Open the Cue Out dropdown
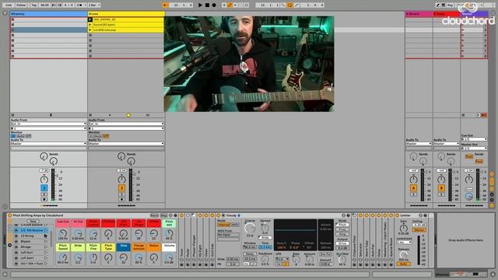Screen dimensions: 498x280 coord(474,139)
